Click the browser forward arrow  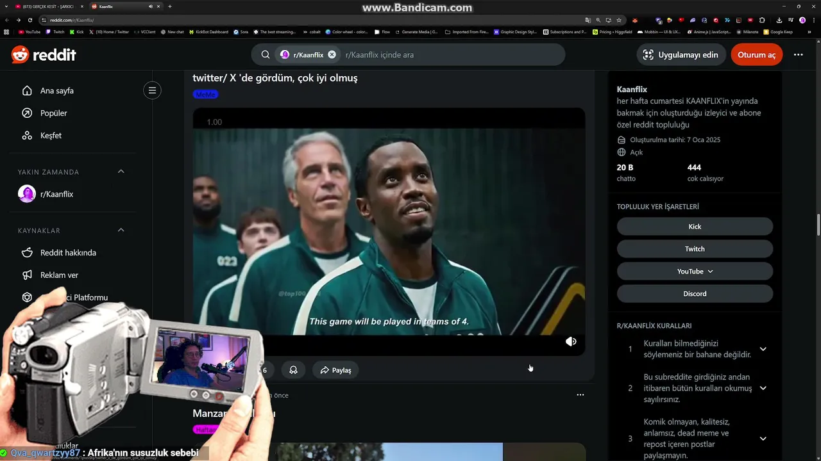pyautogui.click(x=19, y=20)
